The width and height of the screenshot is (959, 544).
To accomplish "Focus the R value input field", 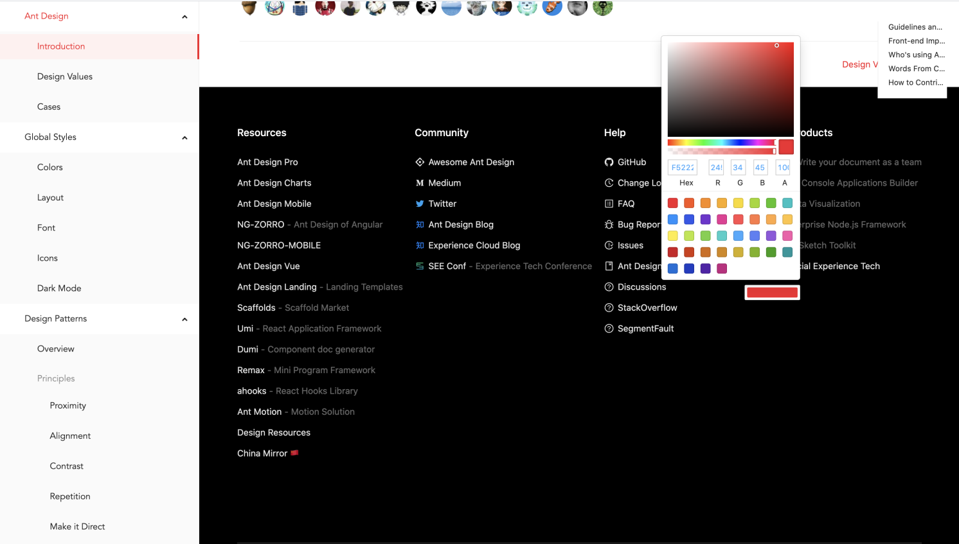I will pos(716,168).
